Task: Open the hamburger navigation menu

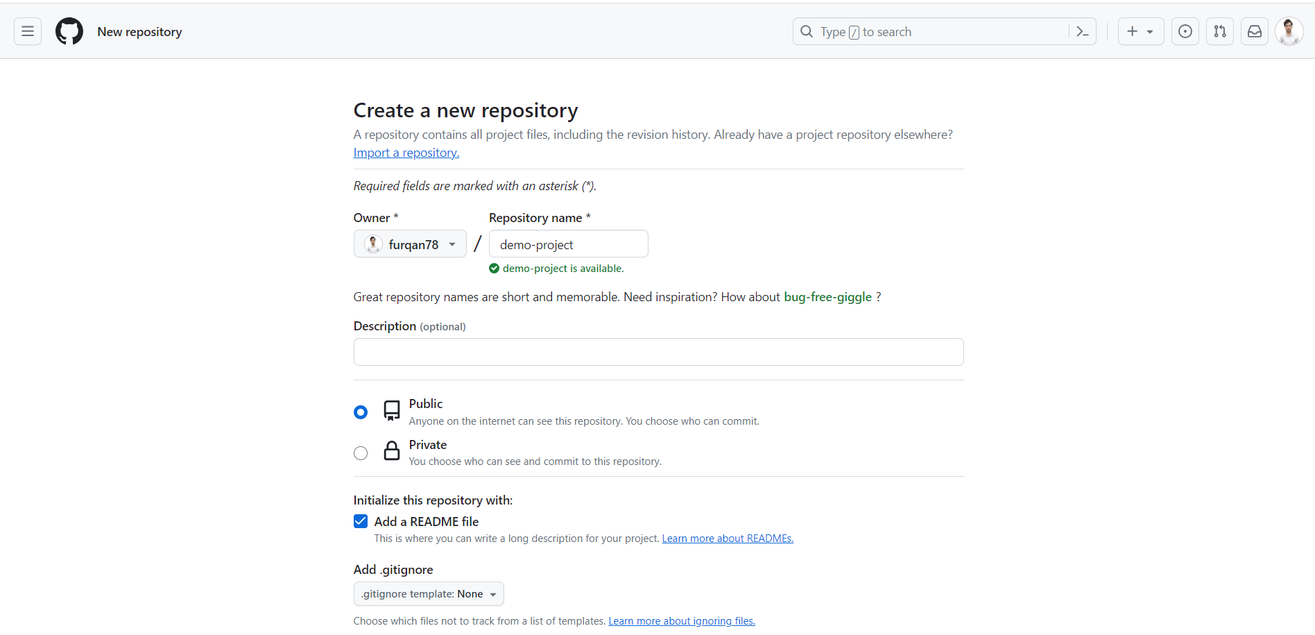Action: [x=28, y=31]
